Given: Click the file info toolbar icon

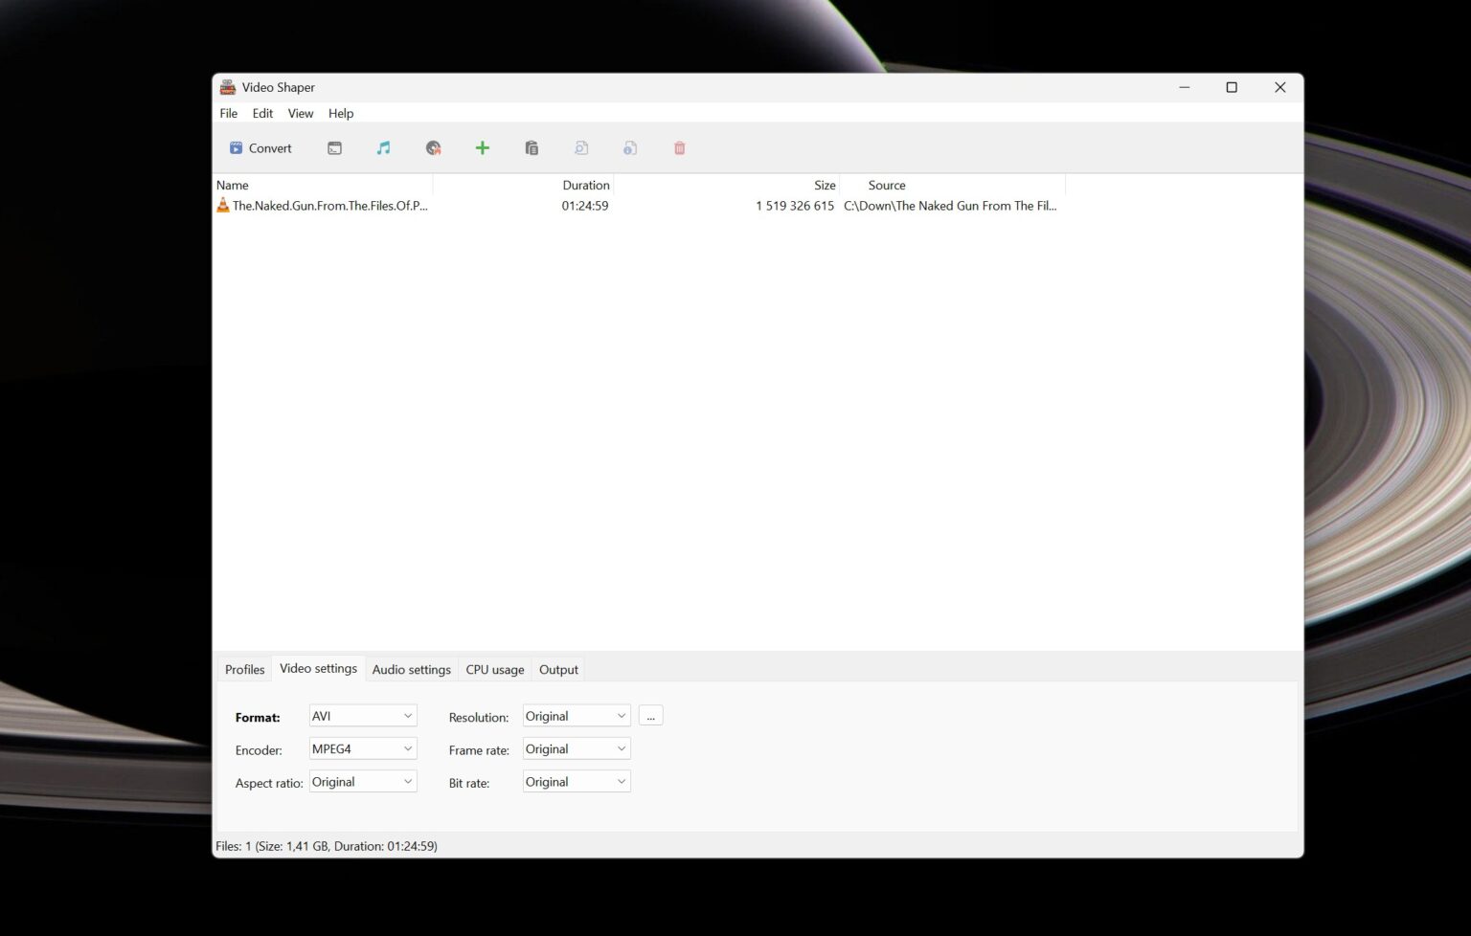Looking at the screenshot, I should click(630, 147).
